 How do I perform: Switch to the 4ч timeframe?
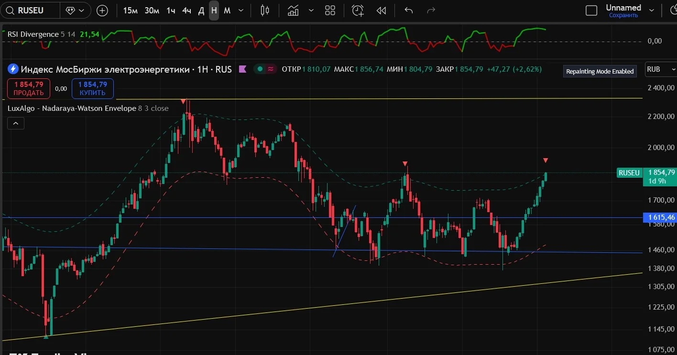(186, 10)
